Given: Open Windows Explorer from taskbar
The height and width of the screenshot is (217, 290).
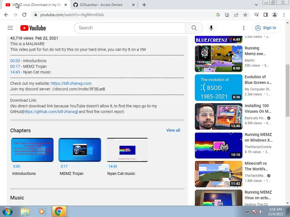Looking at the screenshot, I should [x=25, y=211].
